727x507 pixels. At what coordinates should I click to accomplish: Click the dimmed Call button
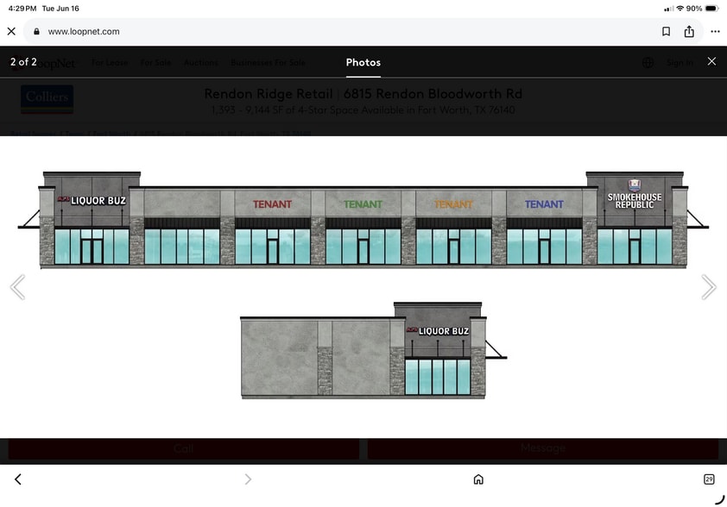coord(184,448)
